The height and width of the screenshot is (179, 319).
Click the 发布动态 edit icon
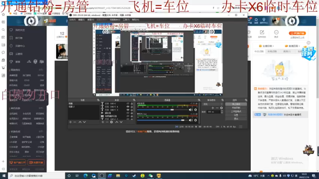(x=262, y=33)
